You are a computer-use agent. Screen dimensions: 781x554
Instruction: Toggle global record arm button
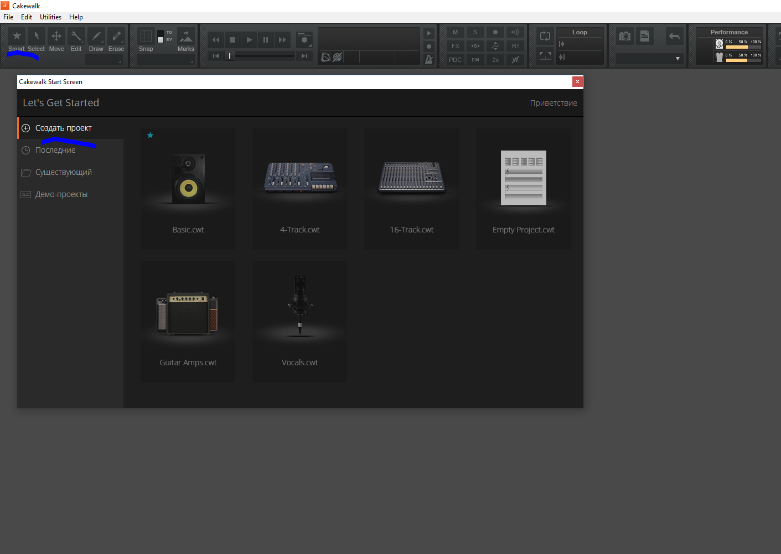click(x=495, y=32)
